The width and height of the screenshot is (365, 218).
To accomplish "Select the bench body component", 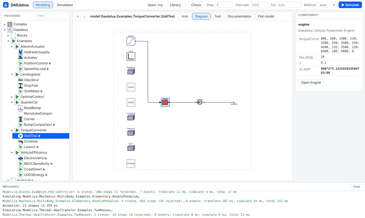I will (131, 148).
